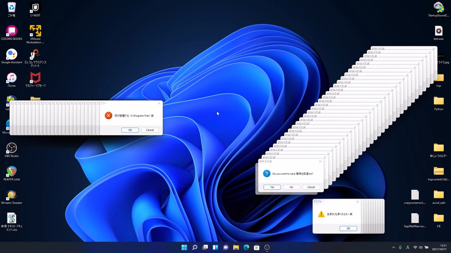Click OK in the Program Files error dialog
The image size is (451, 253).
point(130,130)
